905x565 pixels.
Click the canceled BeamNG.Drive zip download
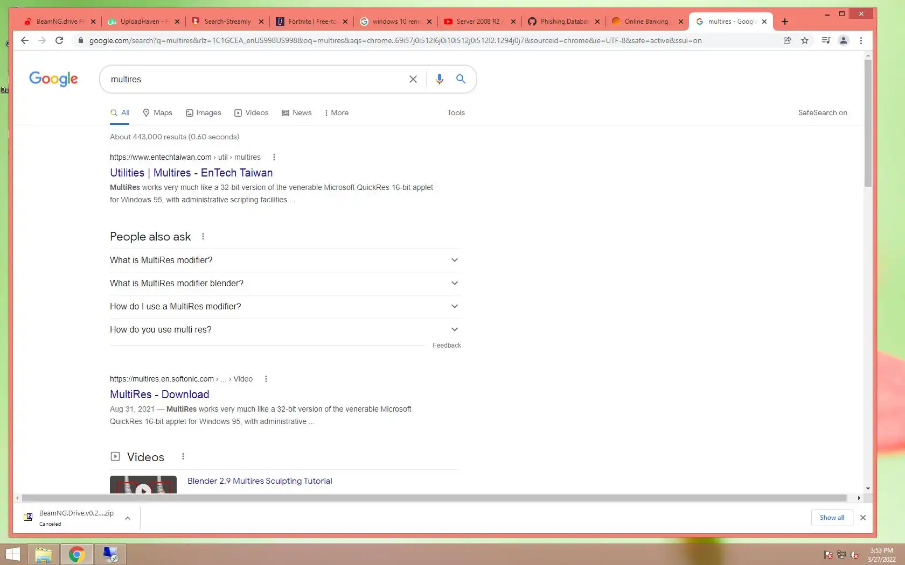(76, 518)
